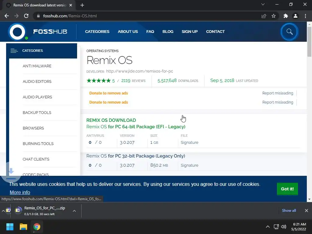
Task: Download Remix OS 32-bit Package (Legacy Only)
Action: pyautogui.click(x=136, y=156)
